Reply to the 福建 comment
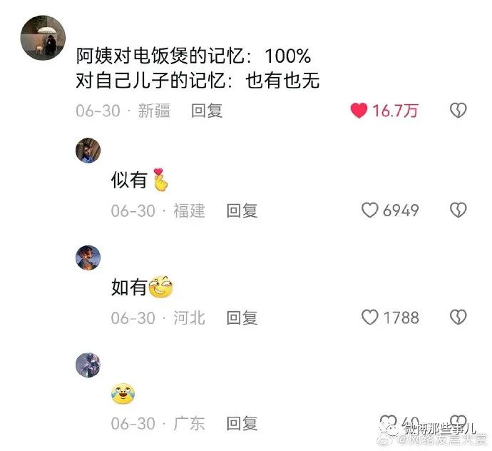The image size is (492, 451). pyautogui.click(x=242, y=211)
